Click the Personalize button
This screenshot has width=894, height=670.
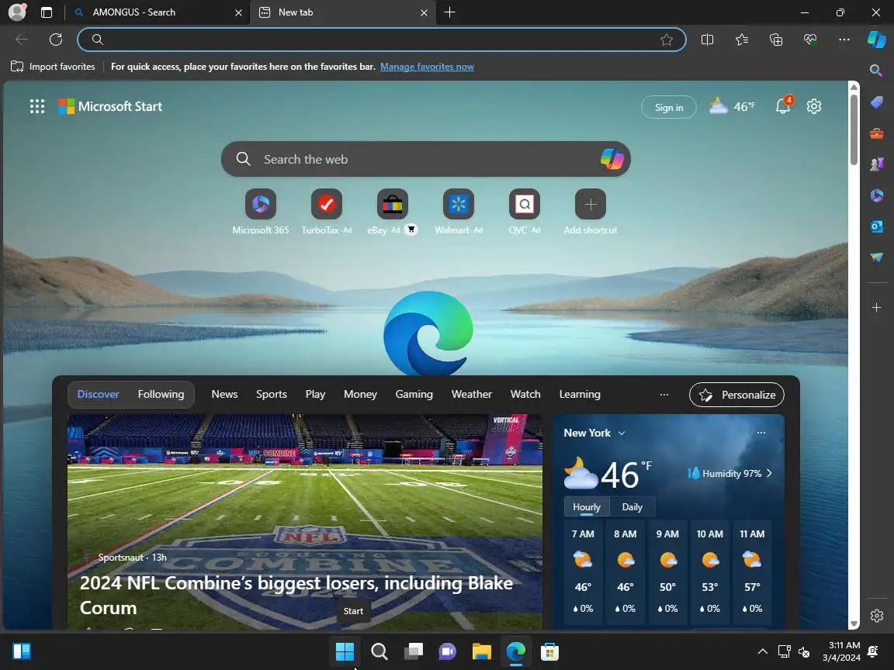pos(736,395)
